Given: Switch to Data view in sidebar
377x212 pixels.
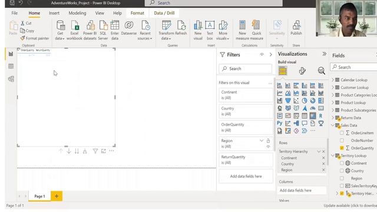Looking at the screenshot, I should click(11, 67).
